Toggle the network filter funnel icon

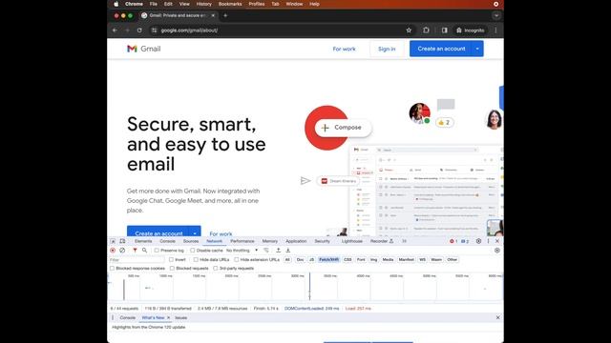point(135,251)
